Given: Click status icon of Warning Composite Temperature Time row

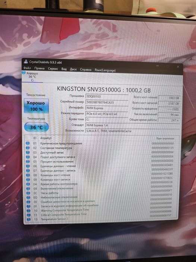Looking at the screenshot, I should 29,210.
